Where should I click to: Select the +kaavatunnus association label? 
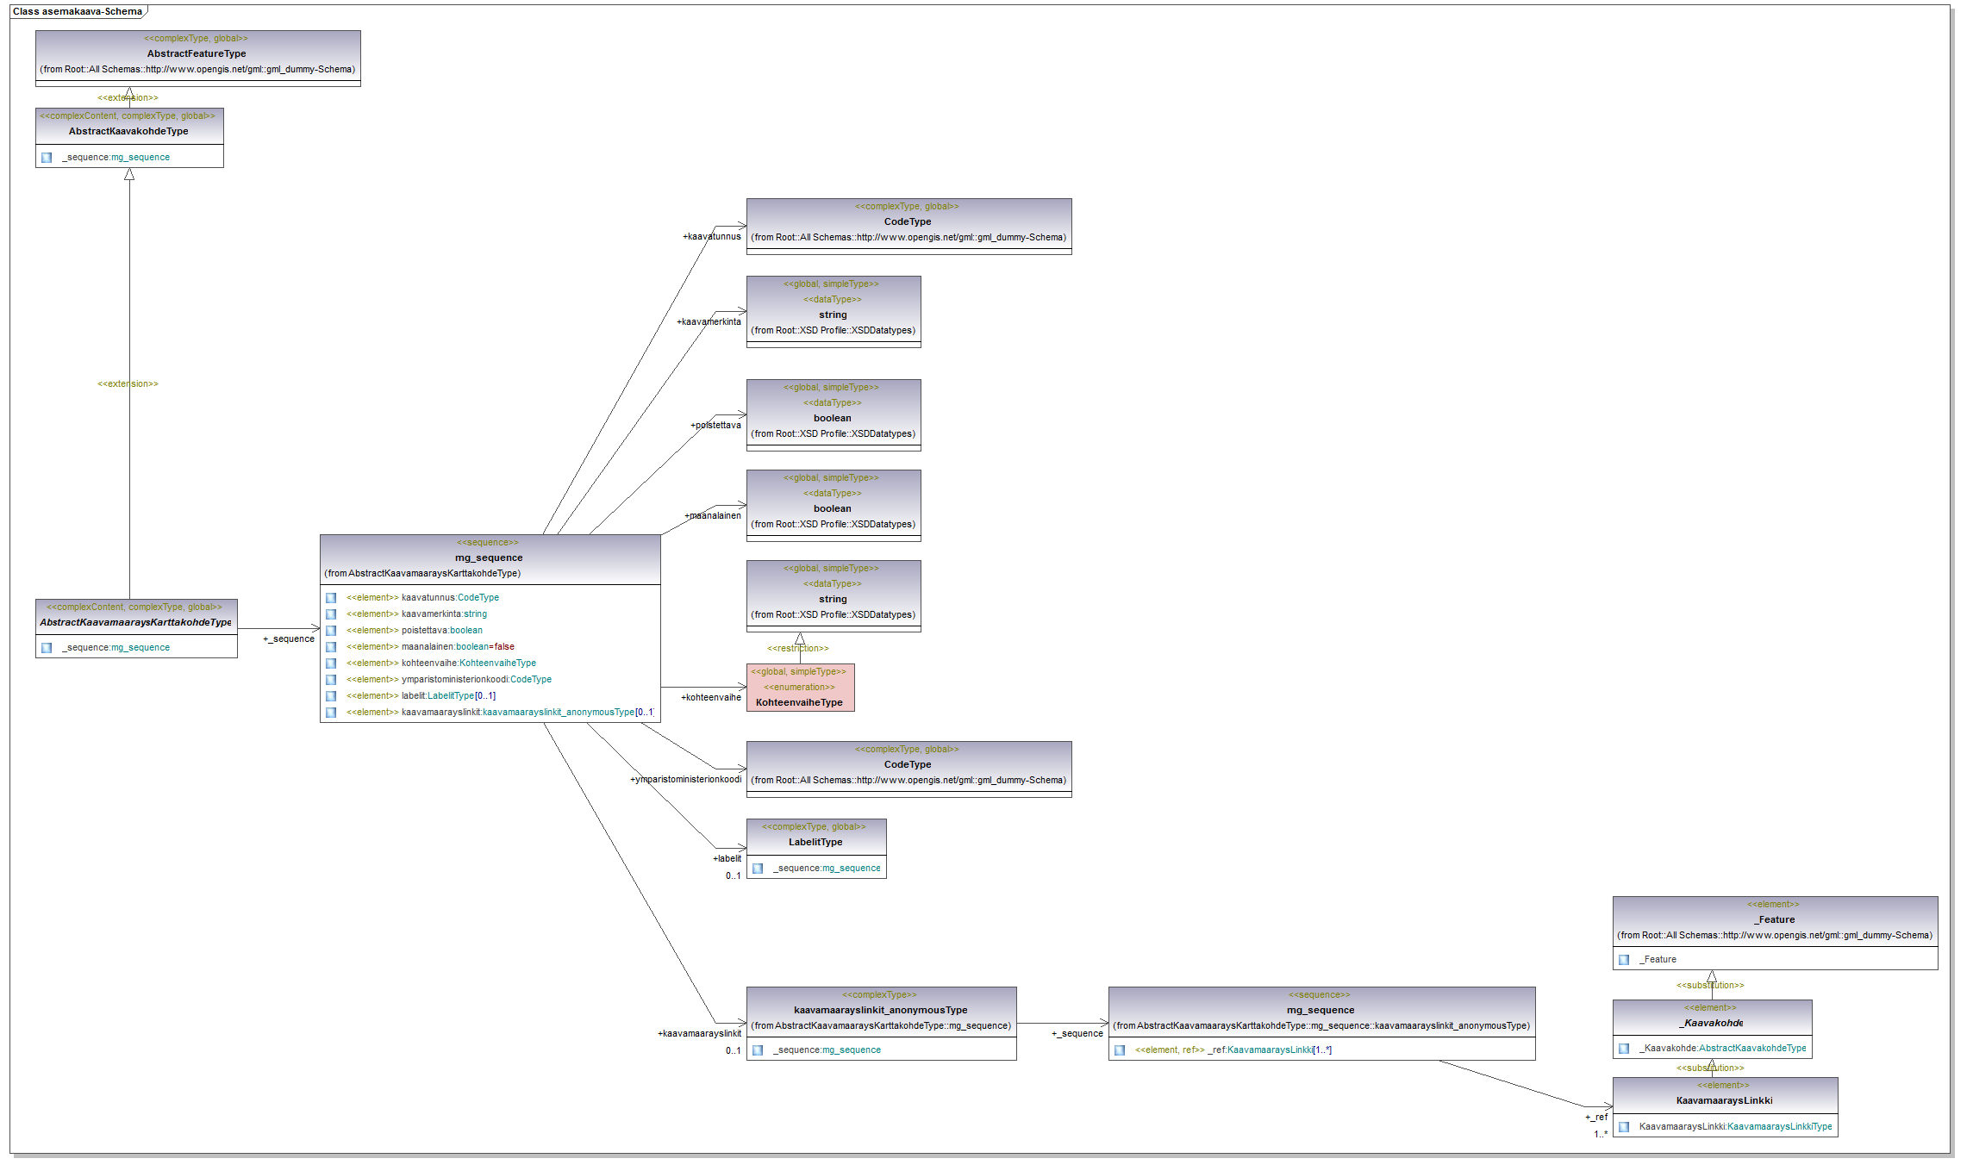pos(712,236)
